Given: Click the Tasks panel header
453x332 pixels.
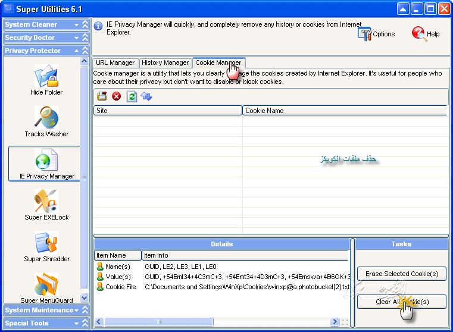Looking at the screenshot, I should click(x=402, y=244).
